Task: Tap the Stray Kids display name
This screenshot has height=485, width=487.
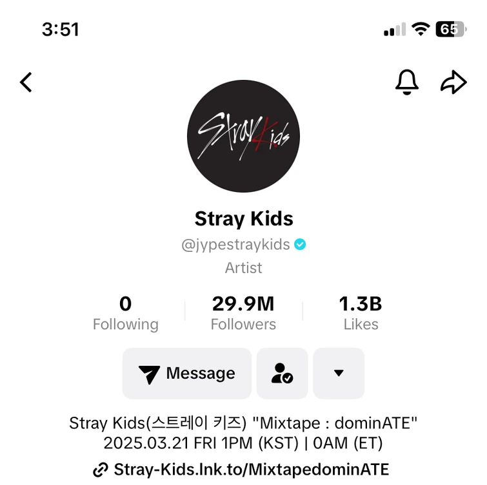Action: point(244,218)
